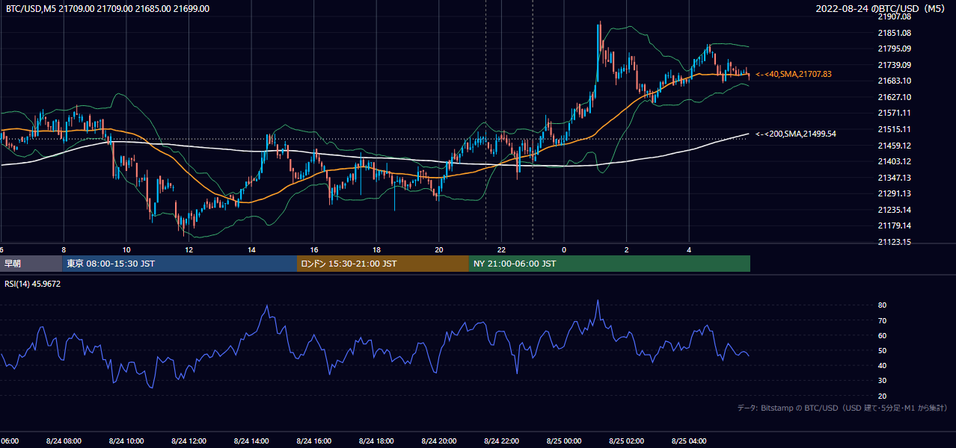Viewport: 956px width, 448px height.
Task: Click the hour tick 12 under the price chart
Action: (189, 249)
